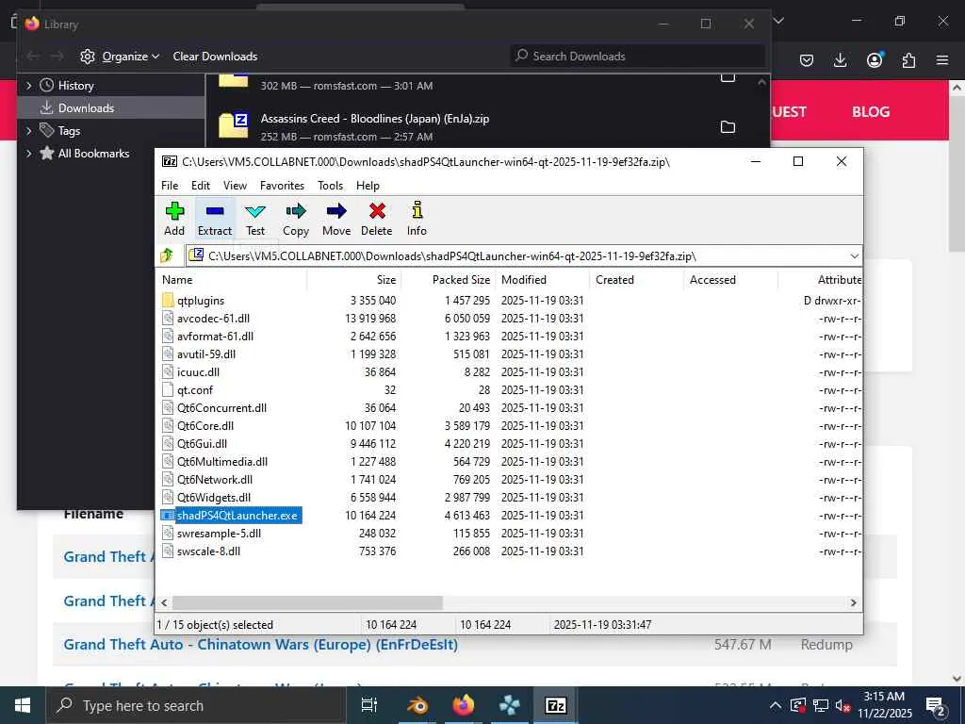Click 7-Zip horizontal scrollbar left arrow
The image size is (965, 724).
pos(164,602)
